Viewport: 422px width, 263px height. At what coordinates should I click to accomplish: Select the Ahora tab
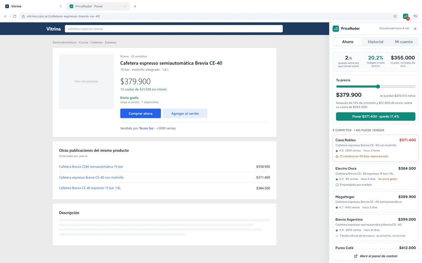coord(348,42)
